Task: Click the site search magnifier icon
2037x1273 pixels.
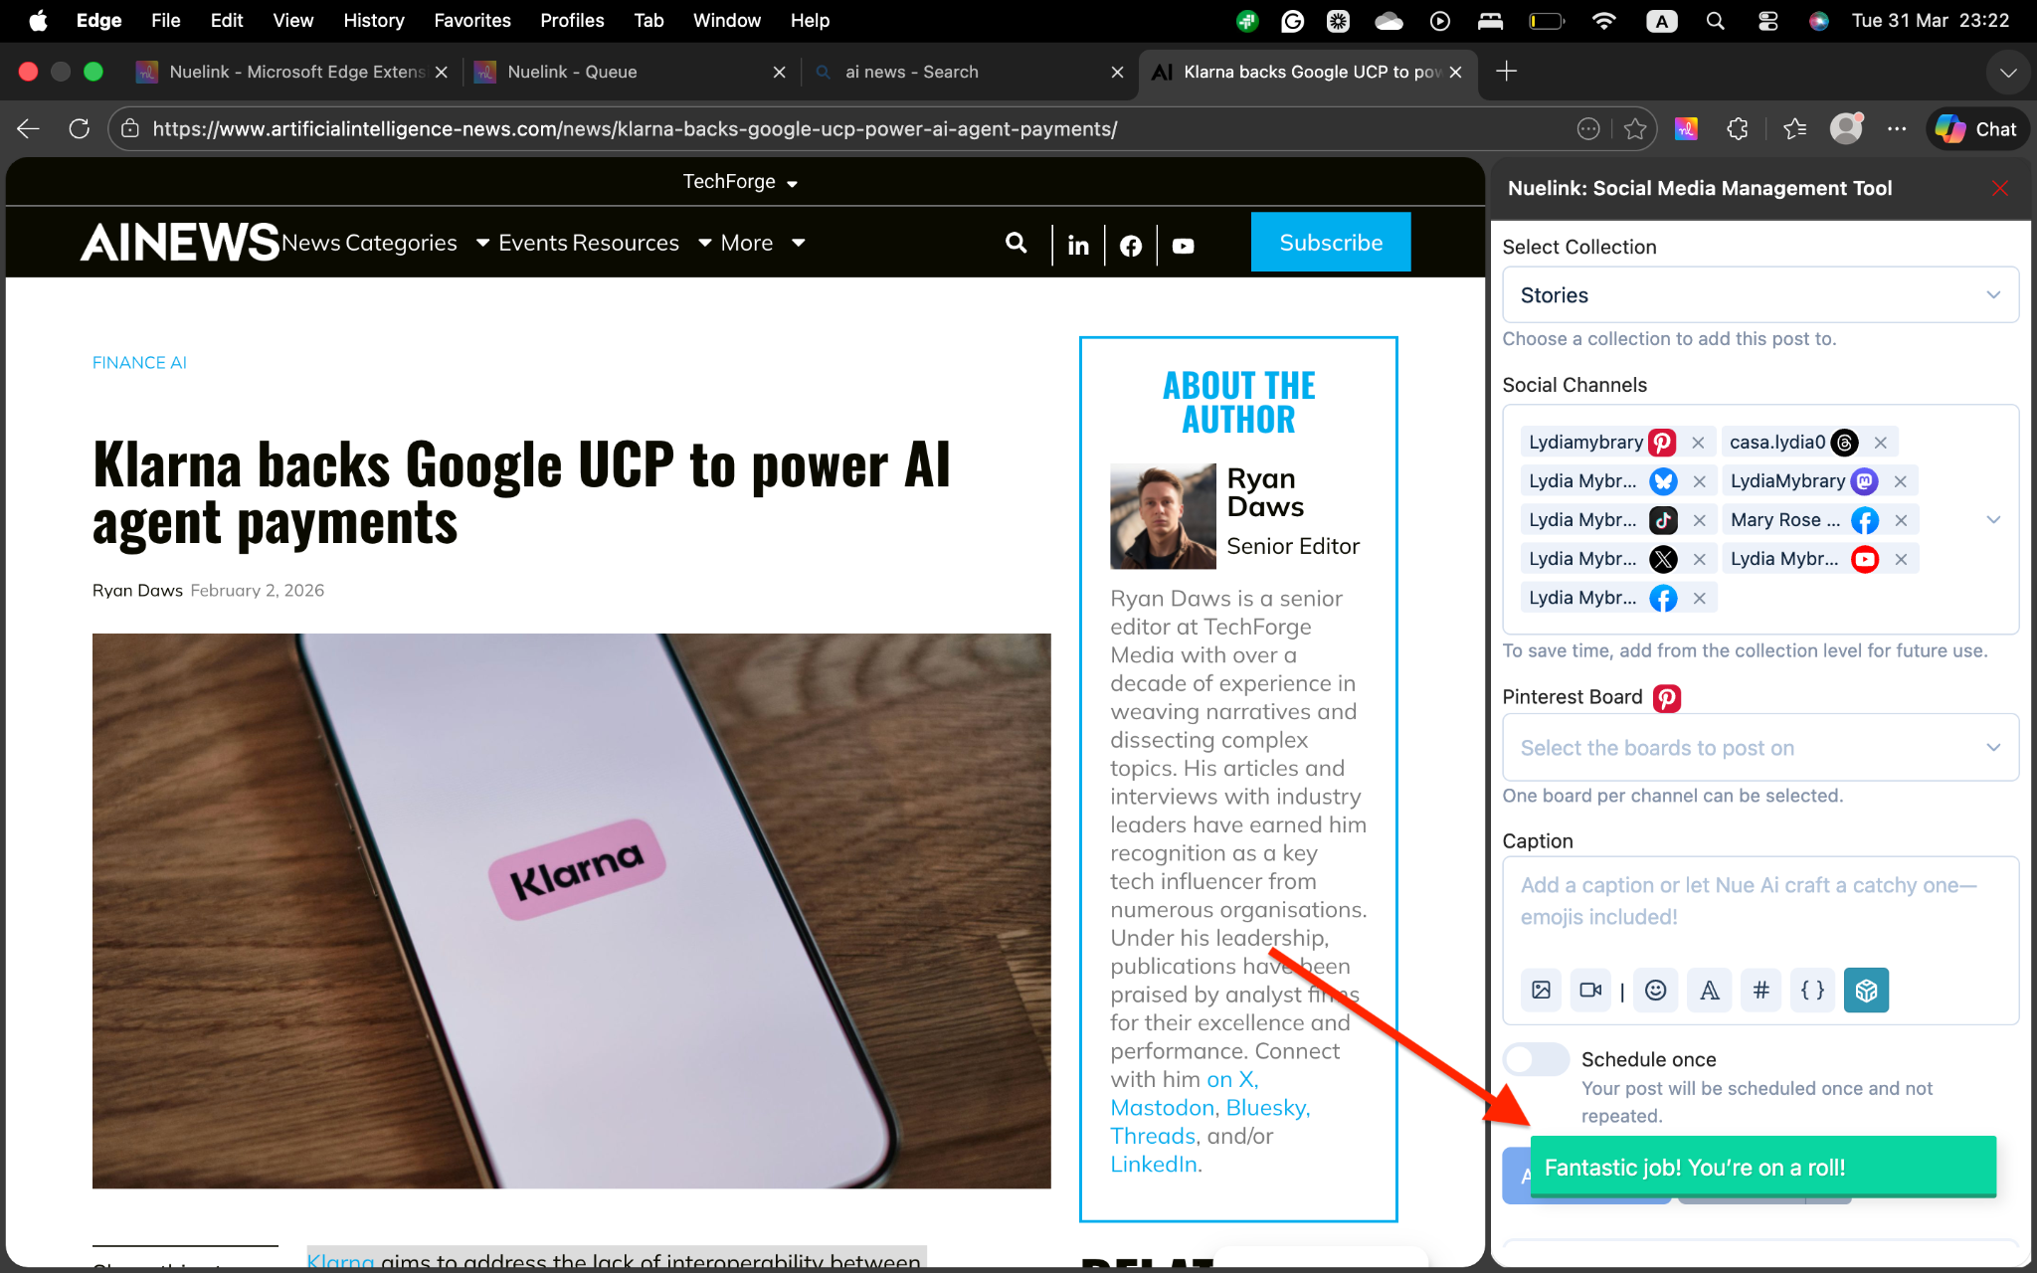Action: (x=1016, y=243)
